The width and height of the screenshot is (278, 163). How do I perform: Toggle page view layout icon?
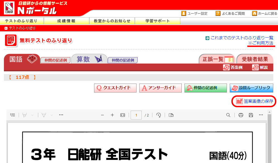pos(171,115)
